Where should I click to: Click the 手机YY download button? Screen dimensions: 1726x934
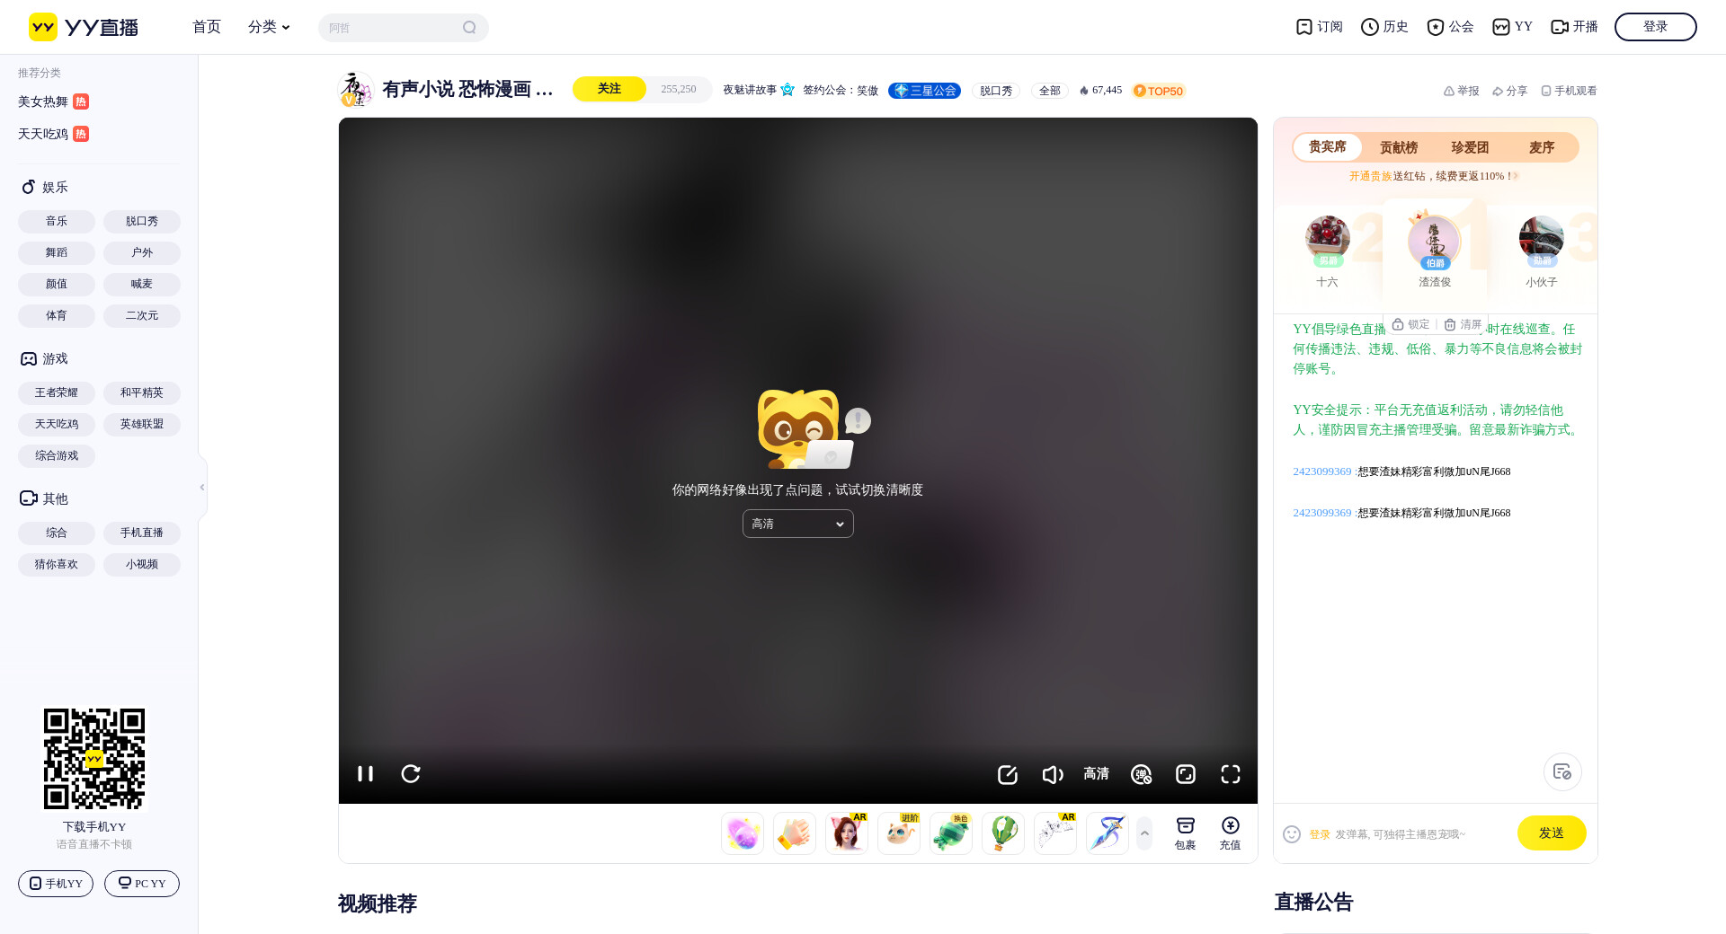point(56,884)
